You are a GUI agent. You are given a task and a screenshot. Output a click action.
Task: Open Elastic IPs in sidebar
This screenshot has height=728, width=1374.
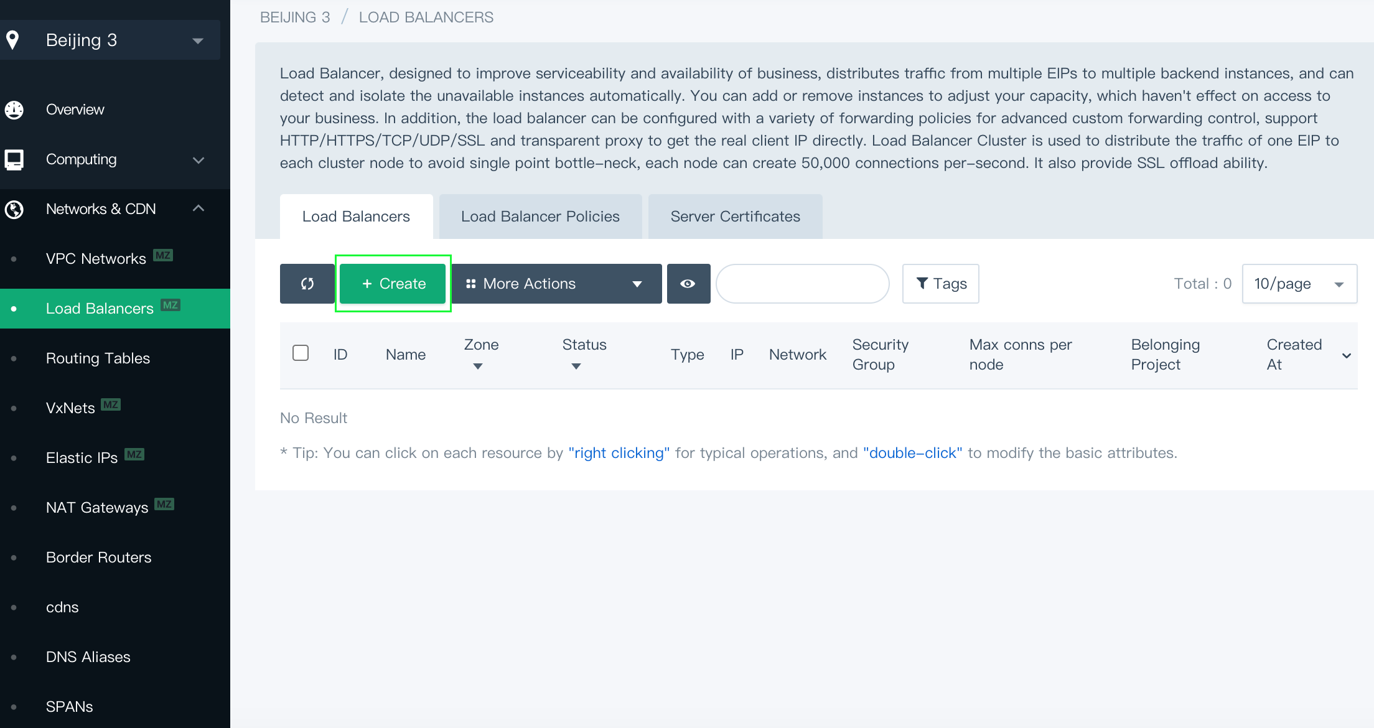(x=82, y=458)
